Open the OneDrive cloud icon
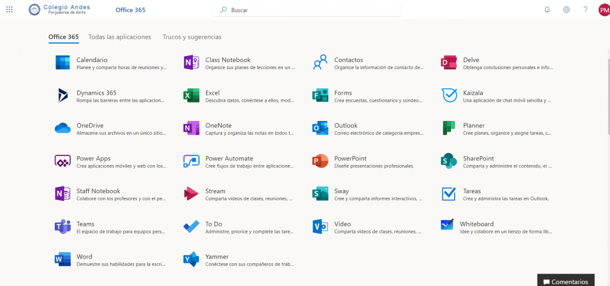Viewport: 610px width, 286px height. coord(63,128)
